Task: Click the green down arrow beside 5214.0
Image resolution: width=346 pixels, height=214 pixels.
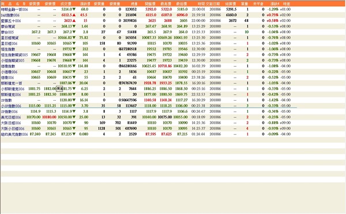Action: tap(74, 9)
